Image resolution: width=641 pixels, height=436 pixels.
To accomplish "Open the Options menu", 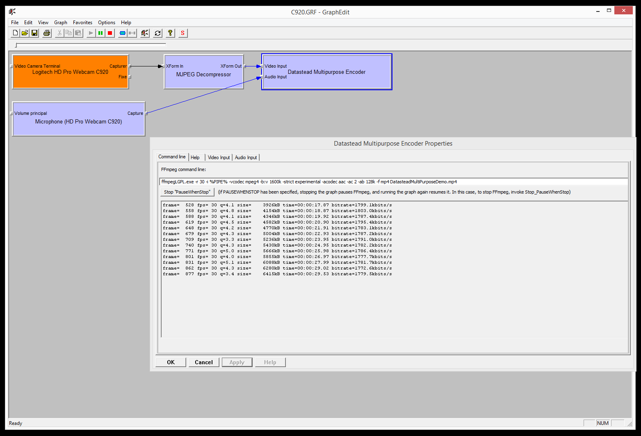I will pyautogui.click(x=107, y=23).
